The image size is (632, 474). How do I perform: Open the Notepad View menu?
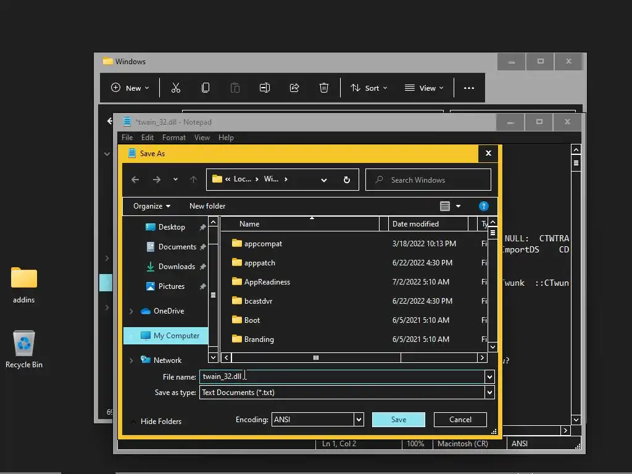(202, 138)
